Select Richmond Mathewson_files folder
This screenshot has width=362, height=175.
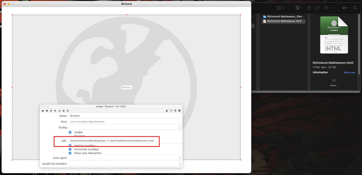[x=284, y=17]
